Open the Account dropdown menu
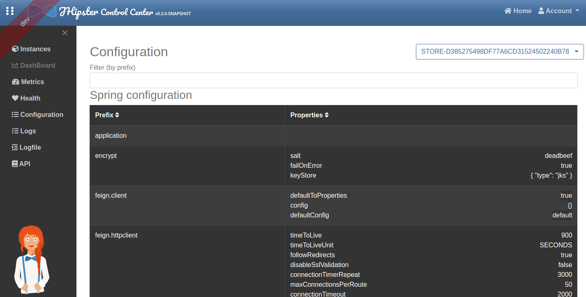586x297 pixels. (558, 11)
